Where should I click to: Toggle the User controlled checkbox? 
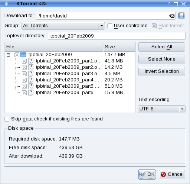[109, 26]
